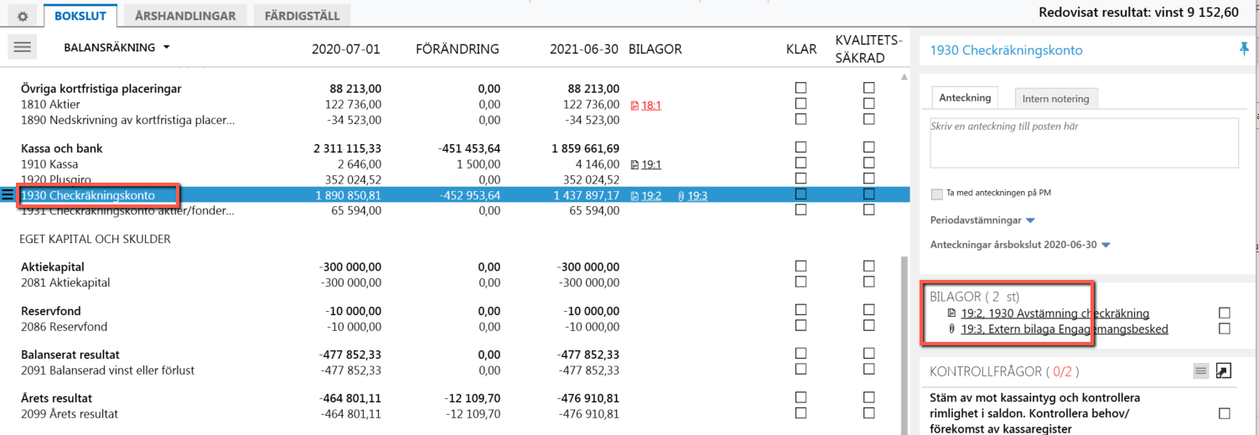Enable Ta med anteckningen på PM
1259x435 pixels.
point(937,194)
